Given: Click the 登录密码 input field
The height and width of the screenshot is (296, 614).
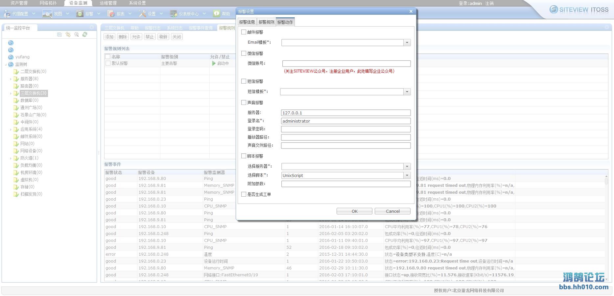Looking at the screenshot, I should click(346, 129).
